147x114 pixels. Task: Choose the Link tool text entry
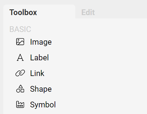pyautogui.click(x=37, y=73)
